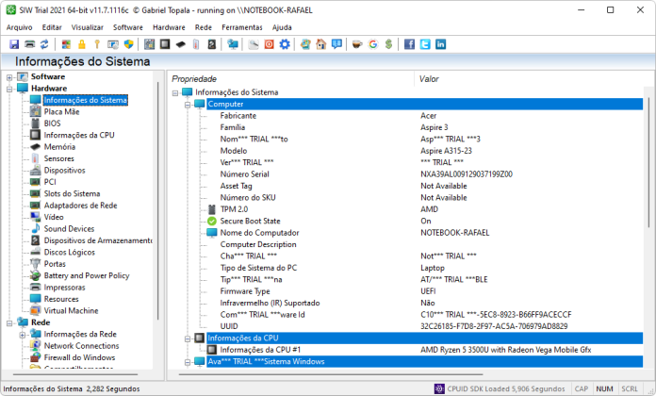The height and width of the screenshot is (396, 656).
Task: Select Memória in the sidebar tree
Action: coord(59,147)
